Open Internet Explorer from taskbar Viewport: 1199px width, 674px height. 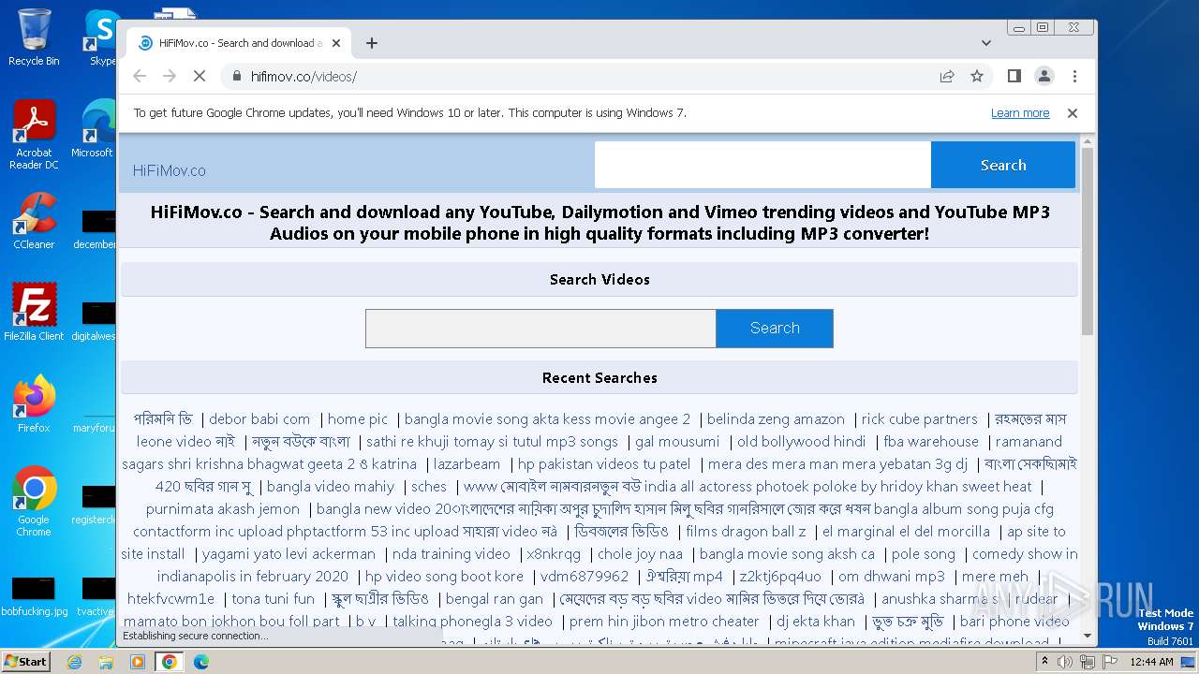click(x=74, y=662)
